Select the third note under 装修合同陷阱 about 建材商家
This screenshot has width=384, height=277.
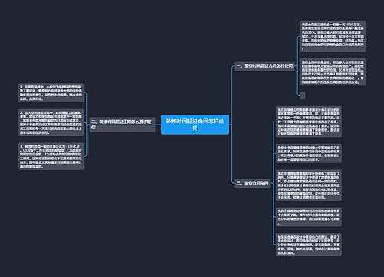(x=309, y=185)
